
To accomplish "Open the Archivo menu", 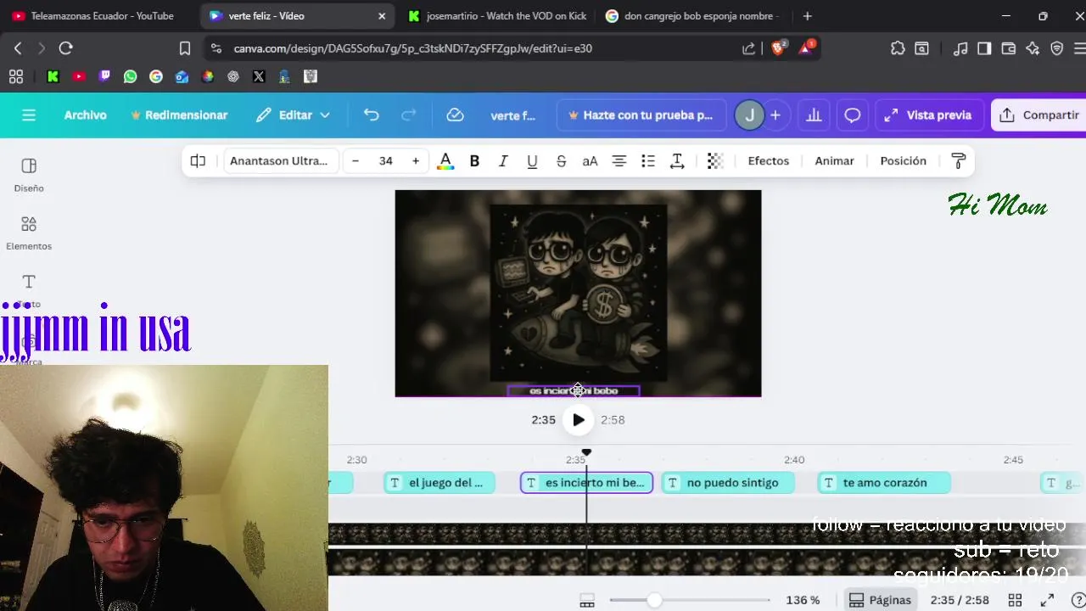I will coord(86,115).
